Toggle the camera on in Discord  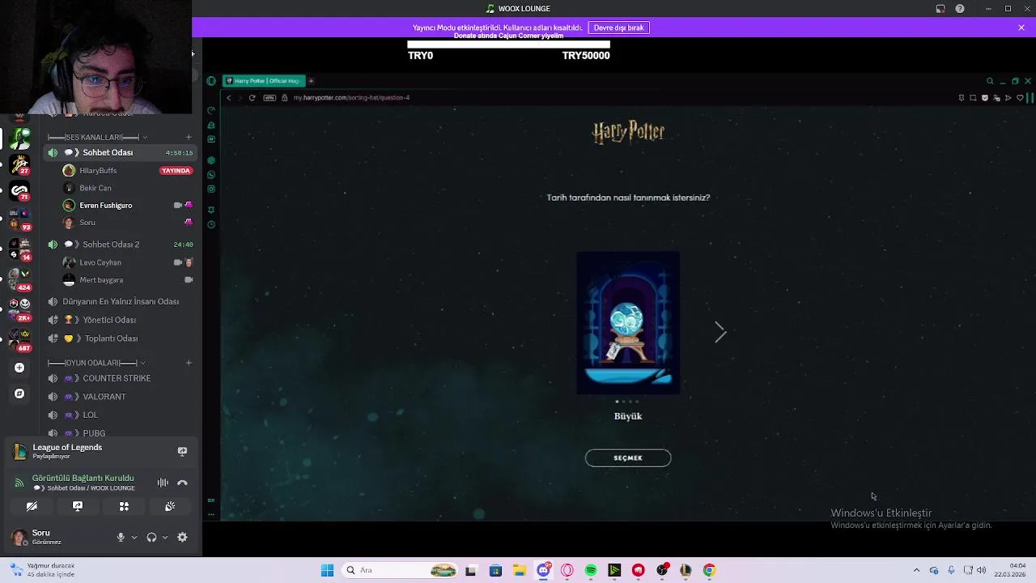[x=32, y=506]
